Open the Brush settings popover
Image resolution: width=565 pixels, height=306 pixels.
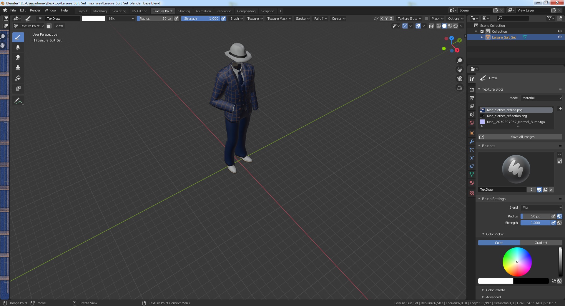coord(236,19)
